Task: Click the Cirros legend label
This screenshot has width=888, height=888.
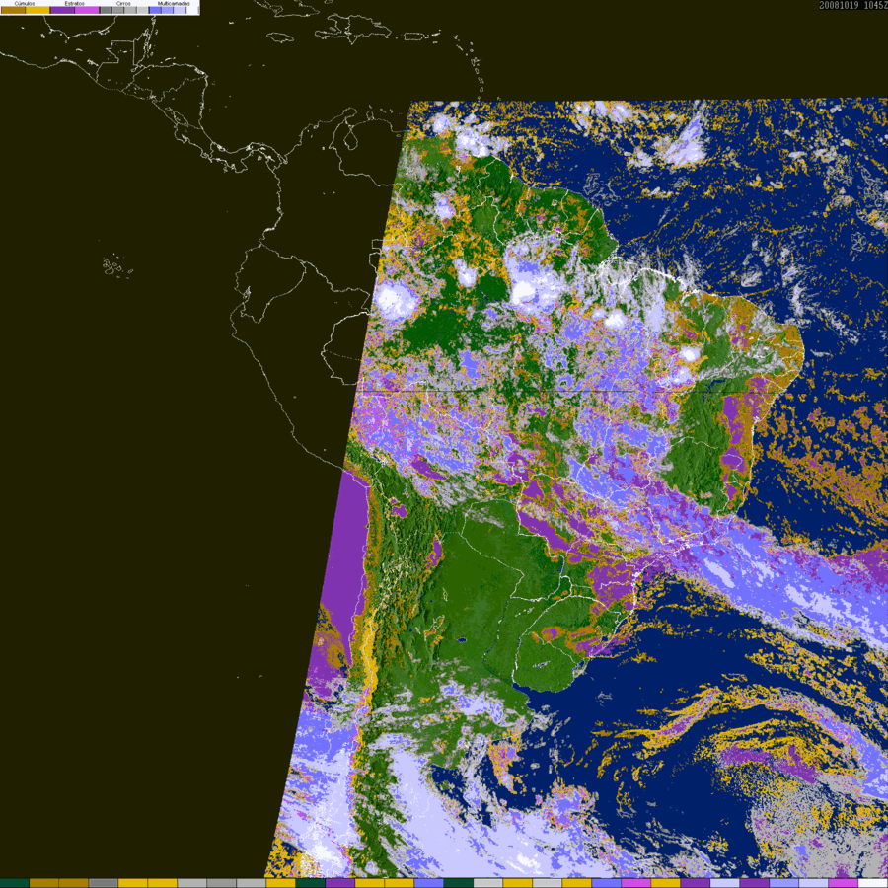Action: tap(123, 3)
